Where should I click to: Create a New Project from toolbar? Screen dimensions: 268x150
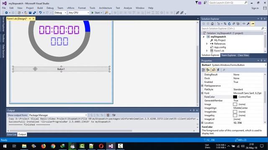(x=19, y=13)
